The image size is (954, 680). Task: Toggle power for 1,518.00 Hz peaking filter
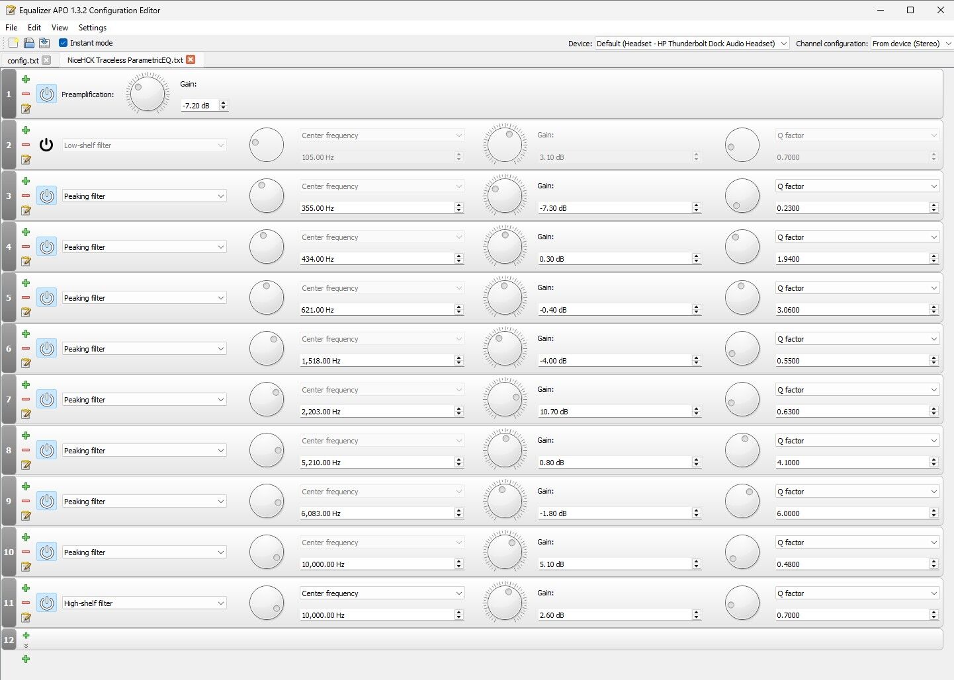click(x=46, y=348)
